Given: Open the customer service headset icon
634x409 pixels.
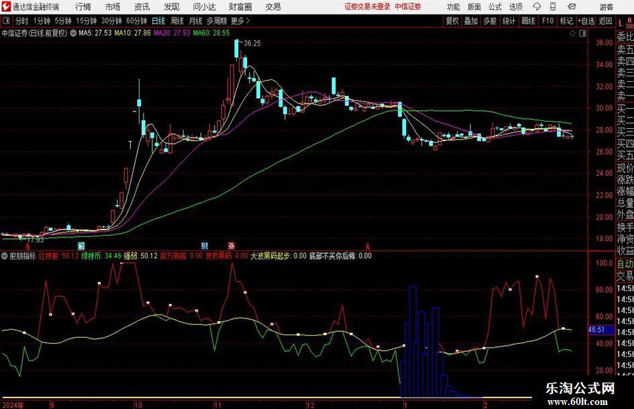Looking at the screenshot, I should click(537, 7).
